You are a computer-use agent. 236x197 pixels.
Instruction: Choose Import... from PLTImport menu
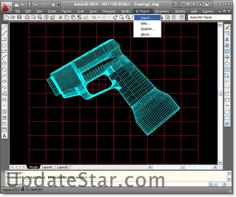tap(147, 18)
